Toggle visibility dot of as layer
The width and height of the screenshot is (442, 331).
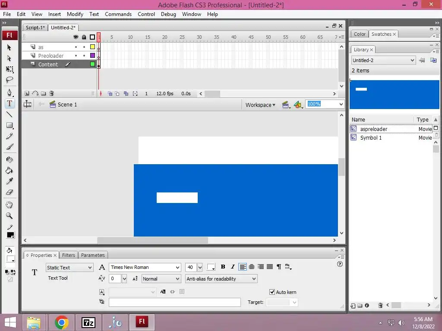click(76, 47)
